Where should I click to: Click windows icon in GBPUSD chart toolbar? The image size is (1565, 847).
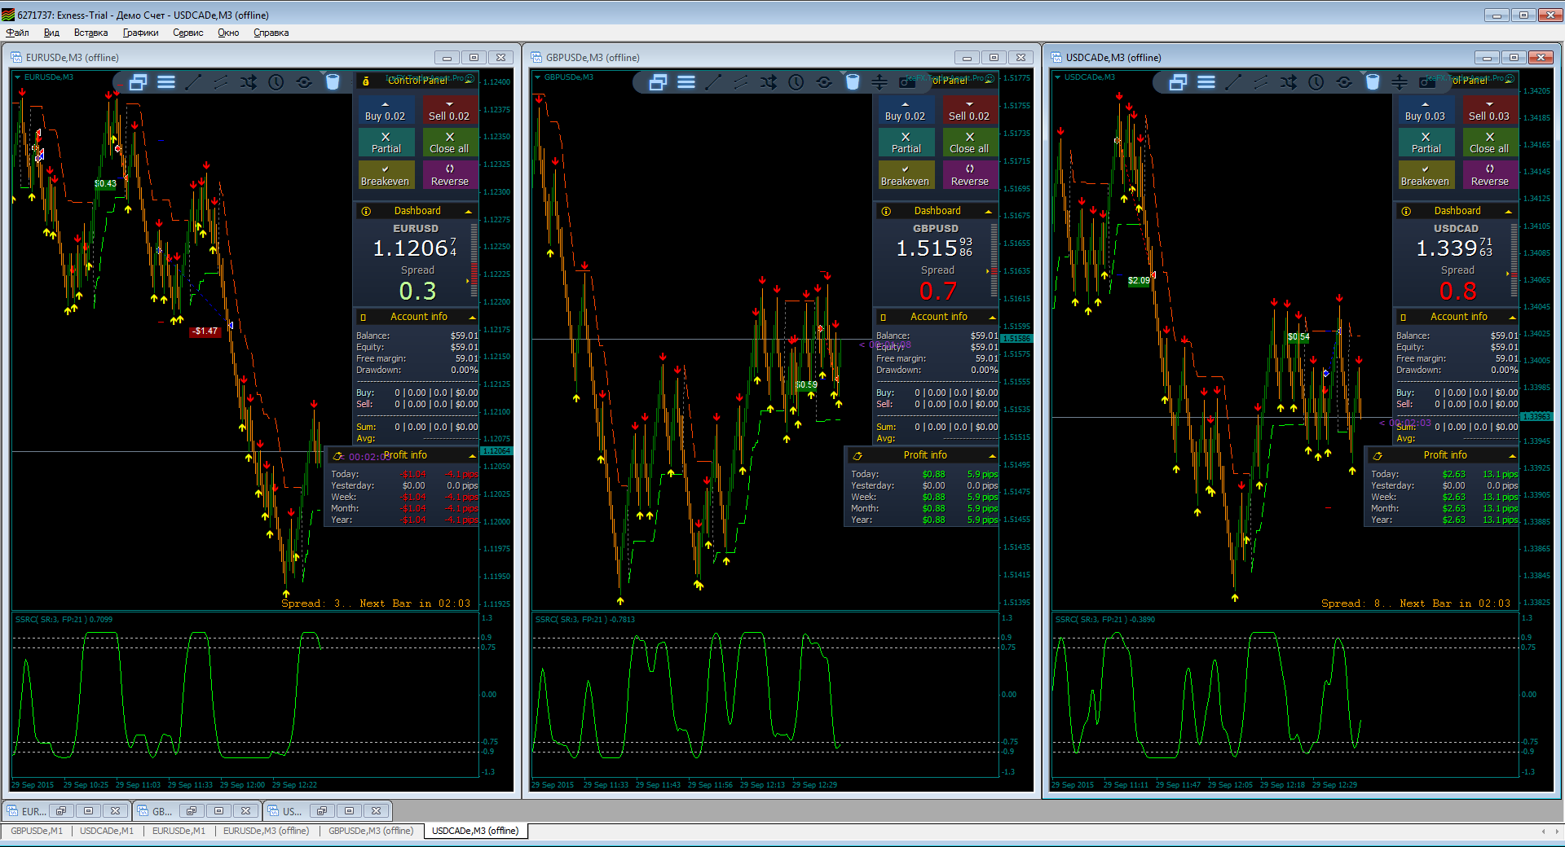659,82
